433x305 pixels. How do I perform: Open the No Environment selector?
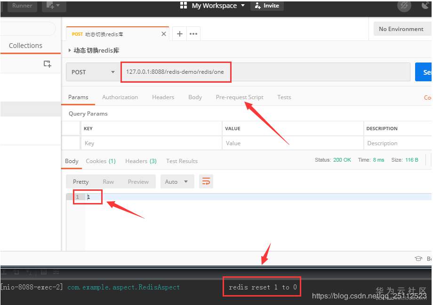402,29
